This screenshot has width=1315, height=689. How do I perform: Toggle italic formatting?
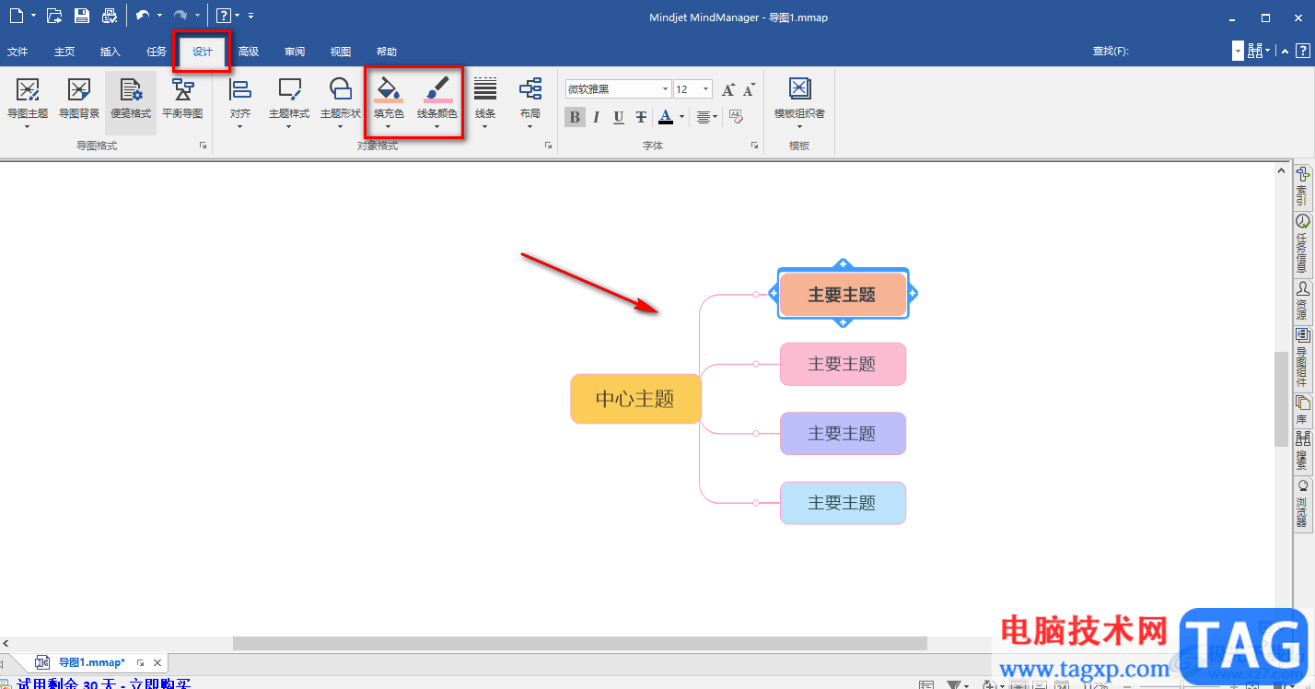[x=596, y=117]
